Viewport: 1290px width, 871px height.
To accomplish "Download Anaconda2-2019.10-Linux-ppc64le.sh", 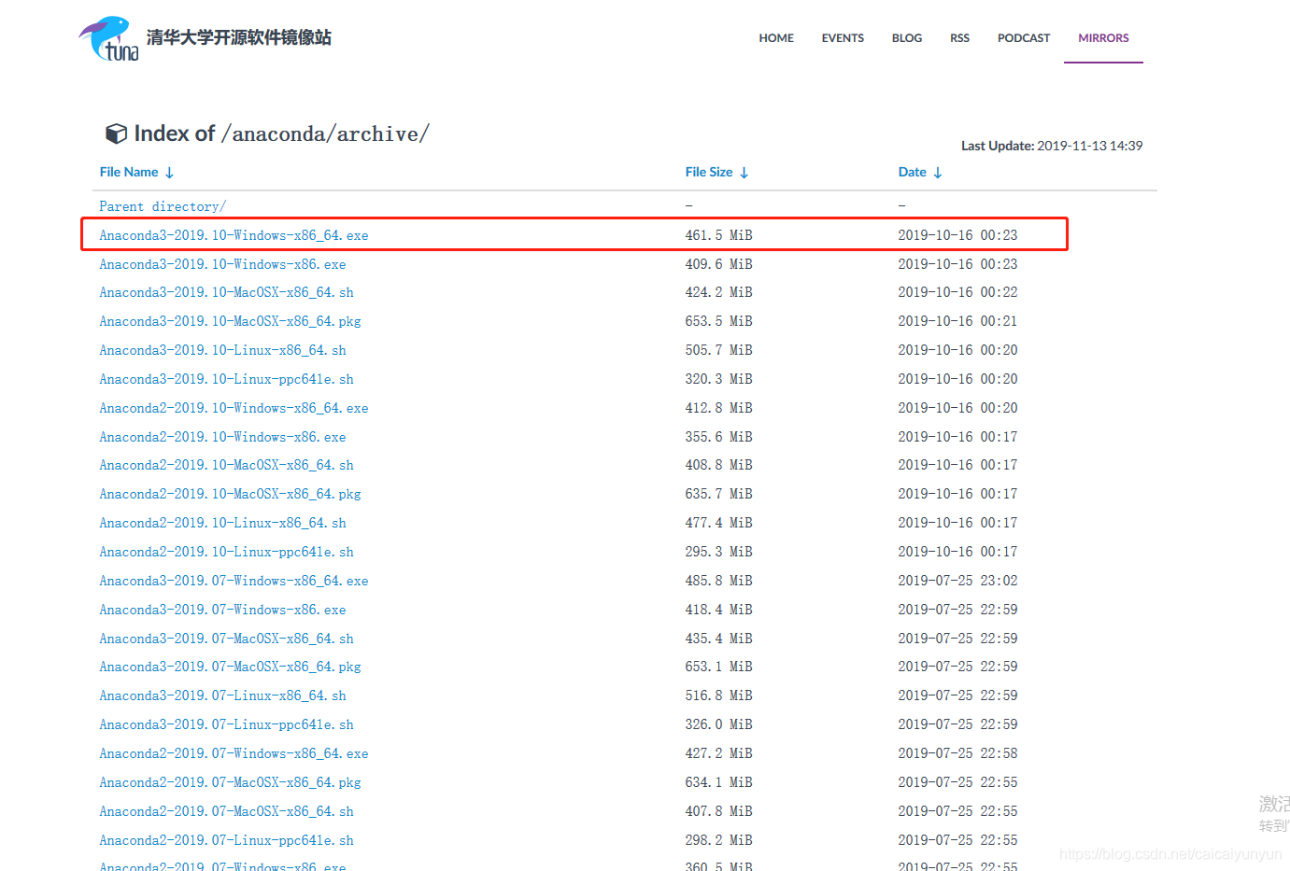I will [226, 552].
